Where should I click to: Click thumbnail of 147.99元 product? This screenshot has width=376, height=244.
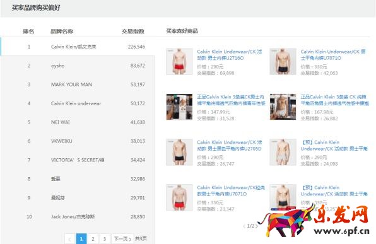[x=179, y=107]
